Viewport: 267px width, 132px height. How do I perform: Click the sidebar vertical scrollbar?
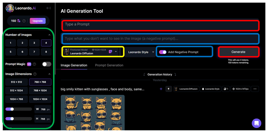pos(55,39)
